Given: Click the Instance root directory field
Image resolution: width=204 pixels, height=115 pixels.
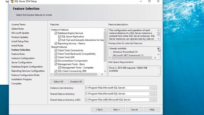Looking at the screenshot, I should (x=117, y=88).
